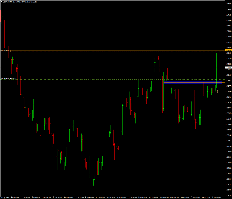
Task: Click the '23 Oct 16:00' time axis label
Action: coord(143,198)
